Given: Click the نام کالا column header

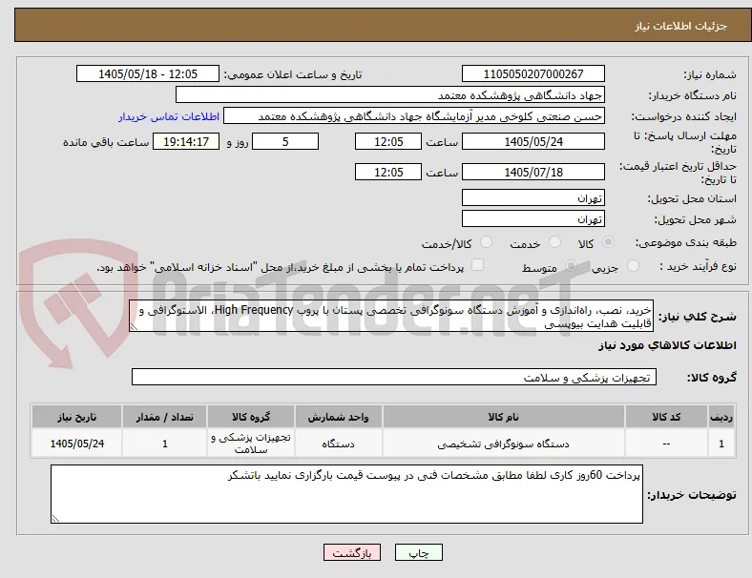Looking at the screenshot, I should pyautogui.click(x=504, y=417).
